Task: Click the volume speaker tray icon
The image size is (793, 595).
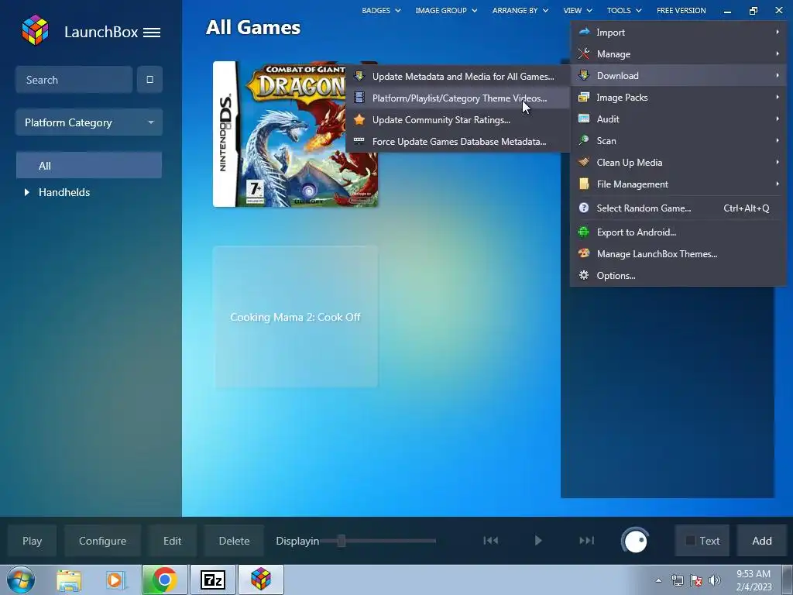Action: click(x=715, y=580)
